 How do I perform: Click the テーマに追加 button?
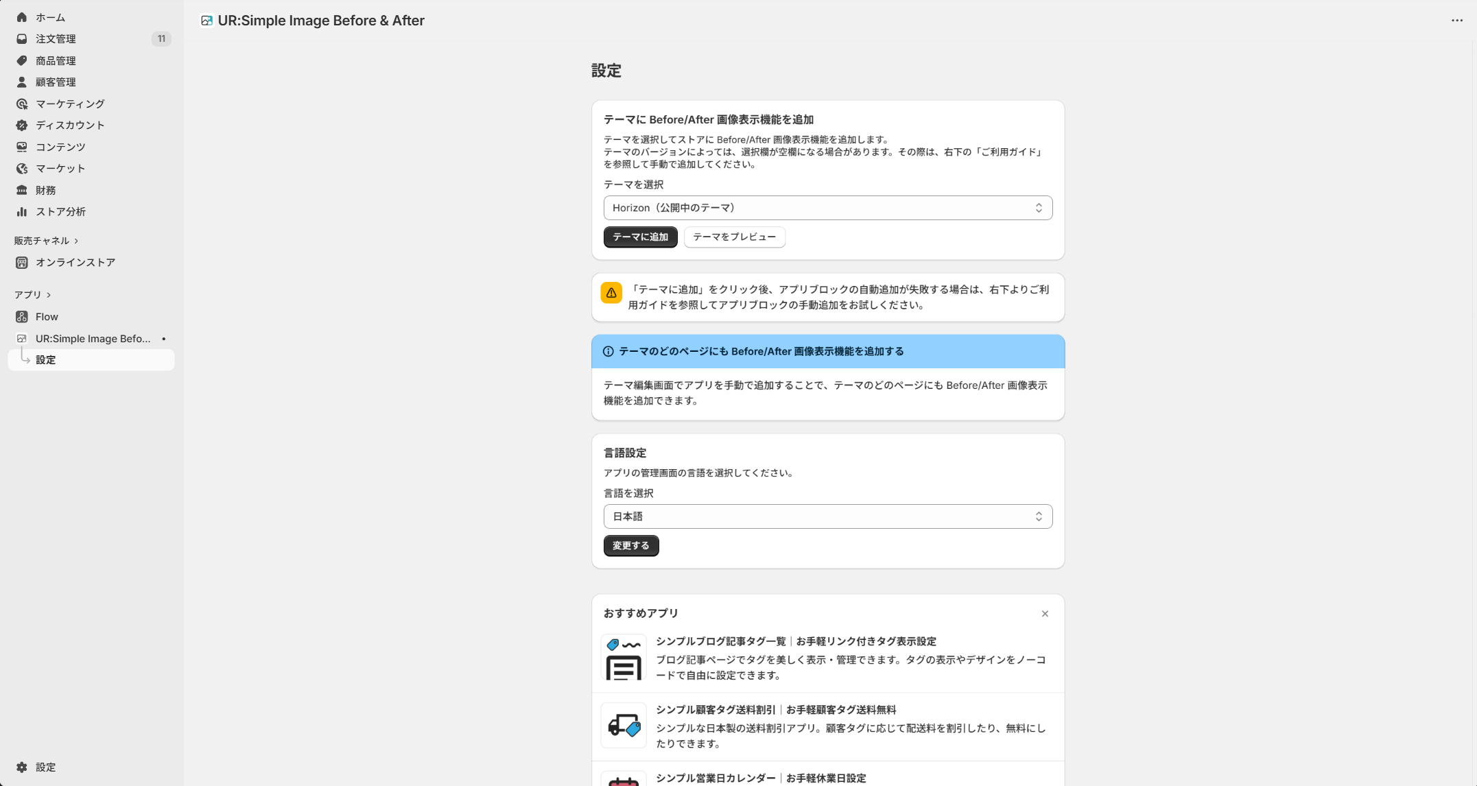(x=639, y=237)
